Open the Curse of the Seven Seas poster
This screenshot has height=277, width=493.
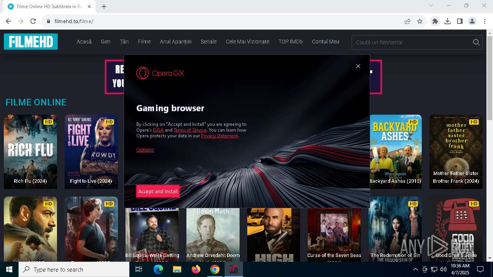pos(334,235)
